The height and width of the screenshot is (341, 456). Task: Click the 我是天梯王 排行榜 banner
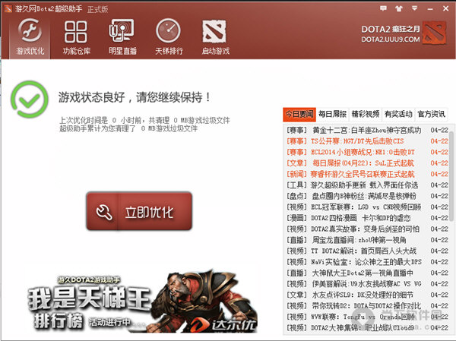(x=143, y=301)
